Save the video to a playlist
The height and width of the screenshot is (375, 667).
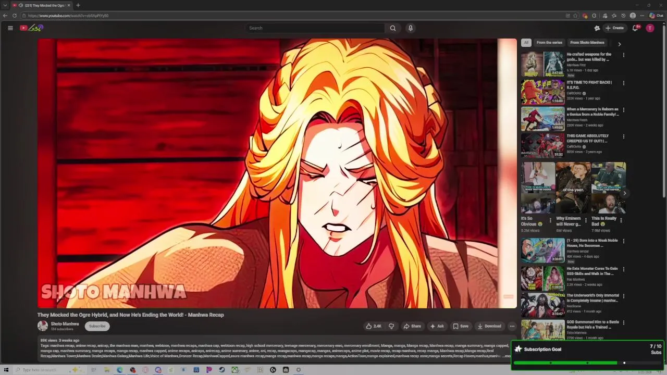pyautogui.click(x=461, y=326)
